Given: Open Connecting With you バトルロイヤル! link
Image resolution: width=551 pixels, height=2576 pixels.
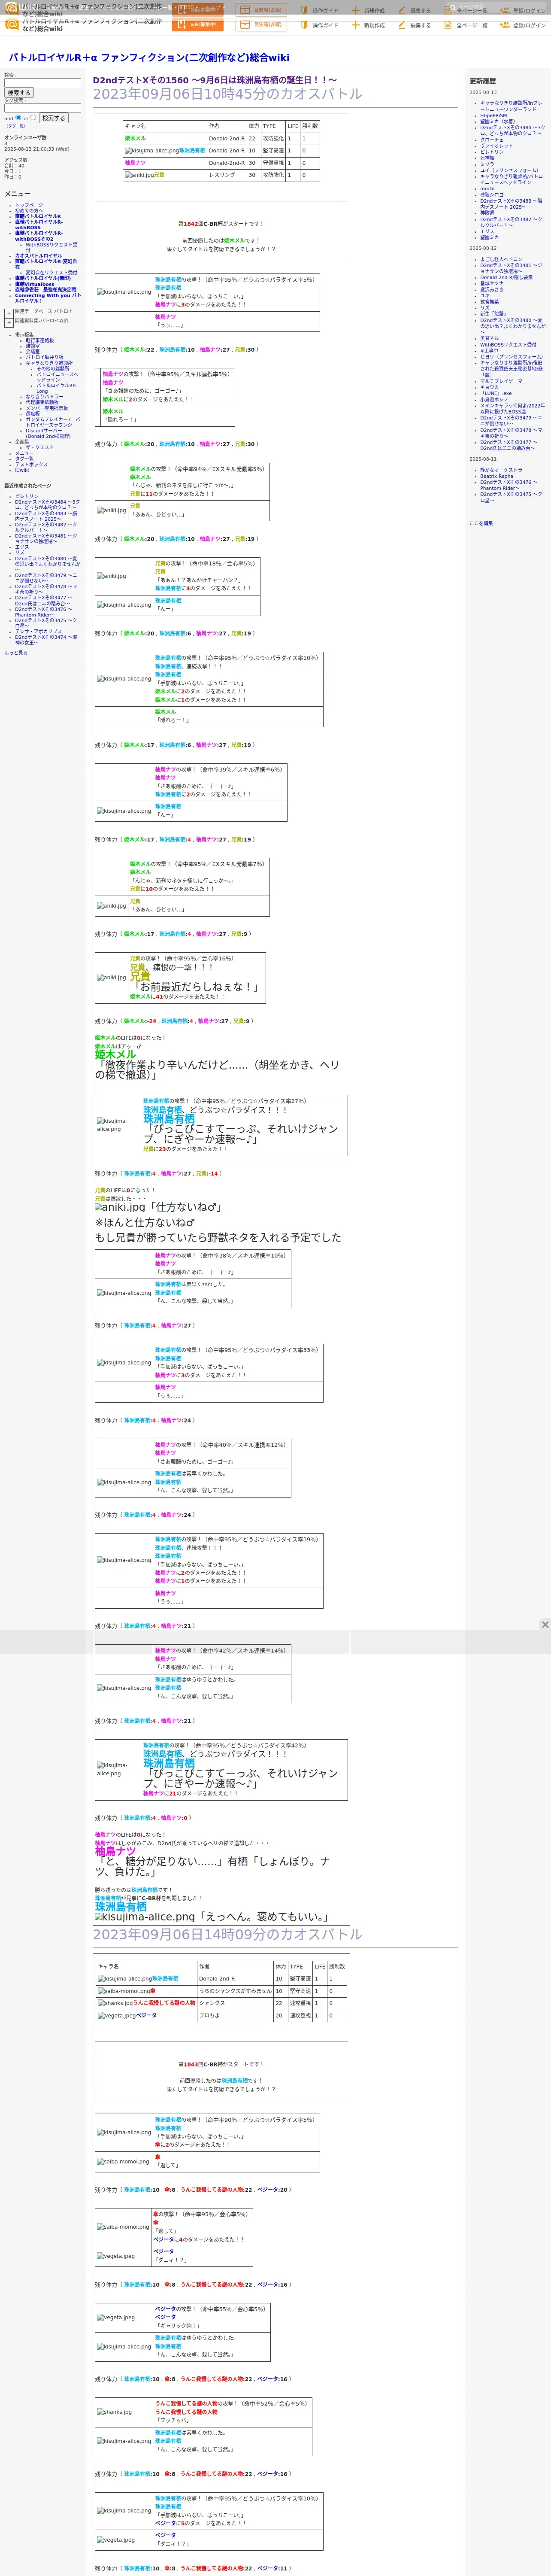Looking at the screenshot, I should pyautogui.click(x=47, y=298).
